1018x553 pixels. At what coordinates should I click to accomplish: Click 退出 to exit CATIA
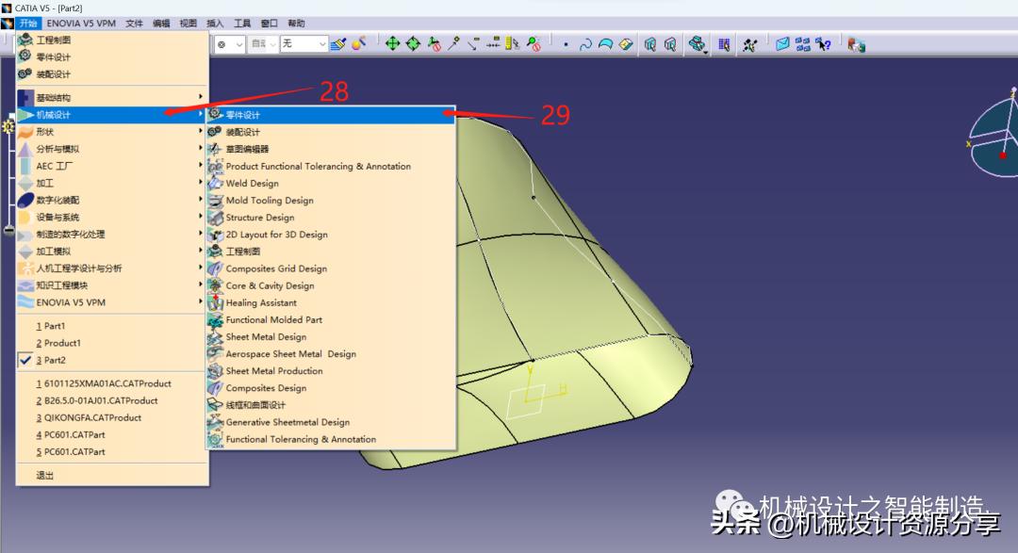pos(45,475)
